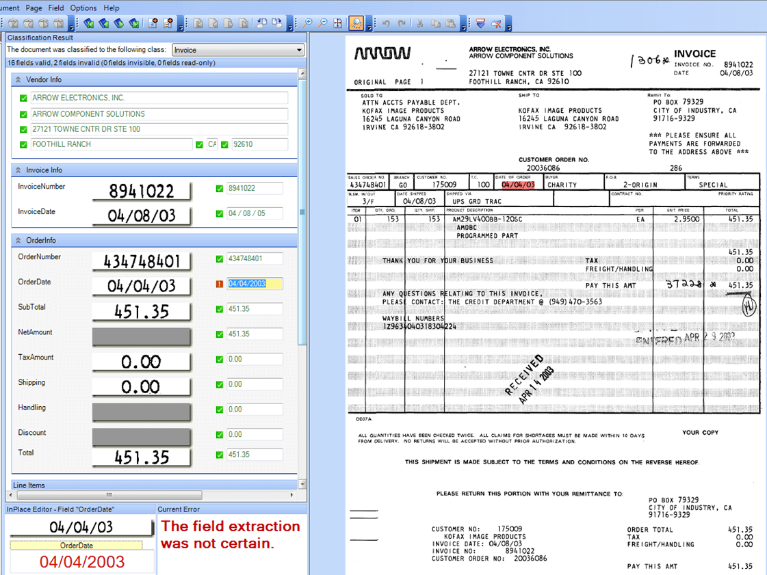Click the InvoiceDate value field

pyautogui.click(x=255, y=214)
